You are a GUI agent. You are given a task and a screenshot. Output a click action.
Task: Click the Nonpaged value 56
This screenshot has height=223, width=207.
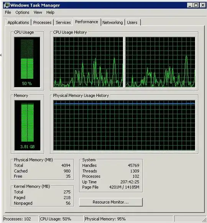[68, 203]
